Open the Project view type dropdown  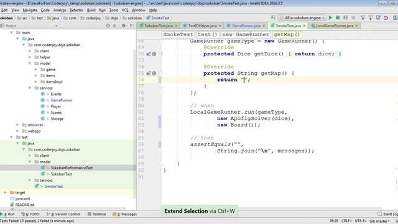coord(56,26)
